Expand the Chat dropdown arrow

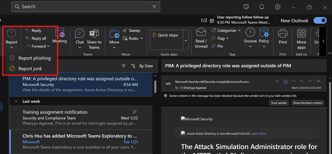click(x=80, y=48)
